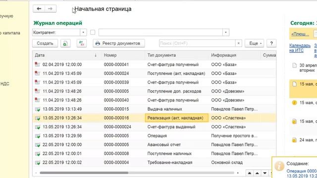The image size is (317, 178).
Task: Click the icon of Поступление доп. расходов row
Action: (x=38, y=91)
